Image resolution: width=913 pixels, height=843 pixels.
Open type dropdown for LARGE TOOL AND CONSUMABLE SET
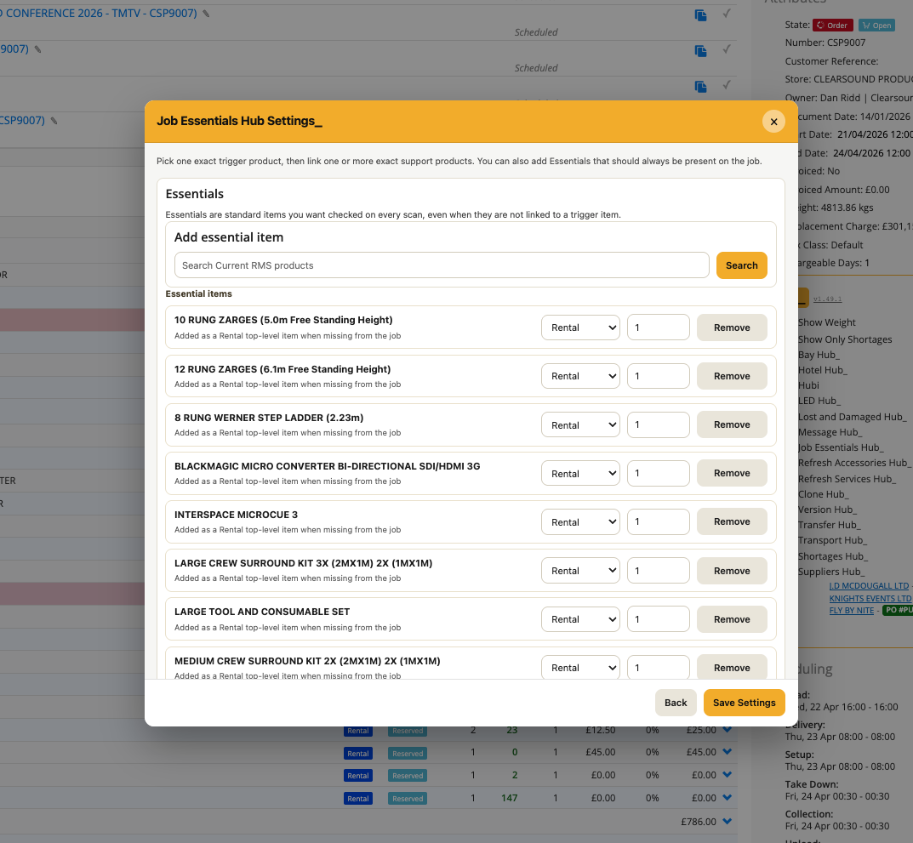(580, 619)
